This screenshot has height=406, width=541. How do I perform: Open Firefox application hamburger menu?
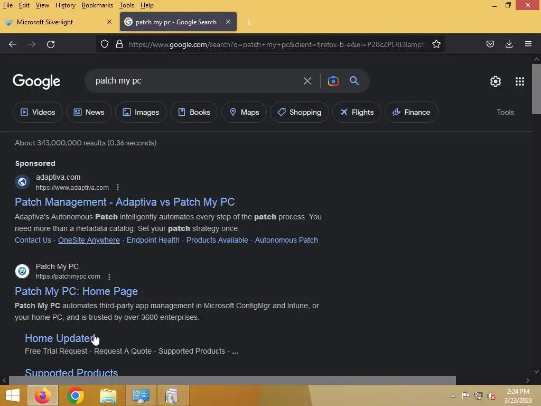pos(528,44)
